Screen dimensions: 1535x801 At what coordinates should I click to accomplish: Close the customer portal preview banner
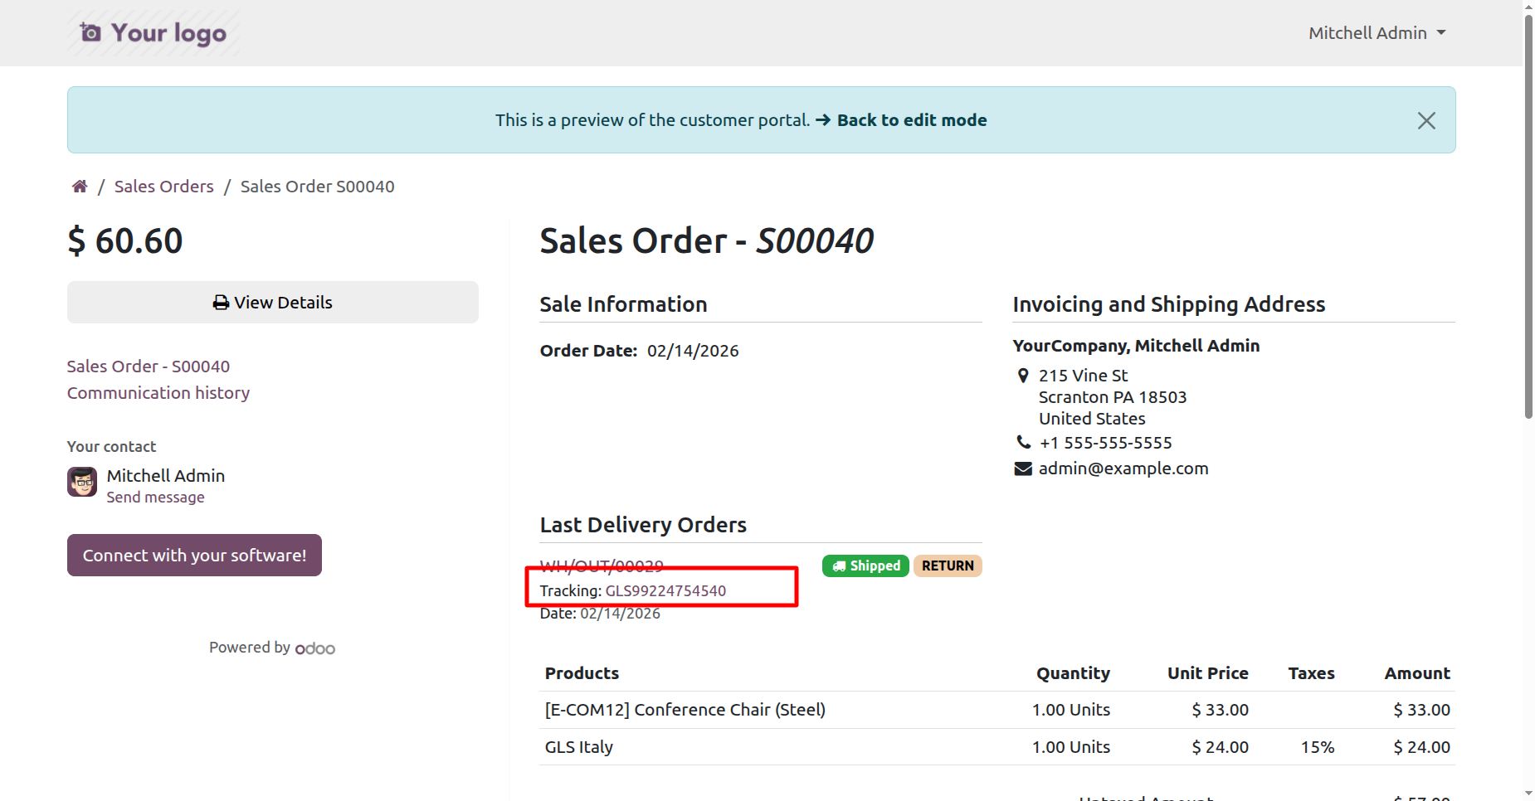point(1425,121)
